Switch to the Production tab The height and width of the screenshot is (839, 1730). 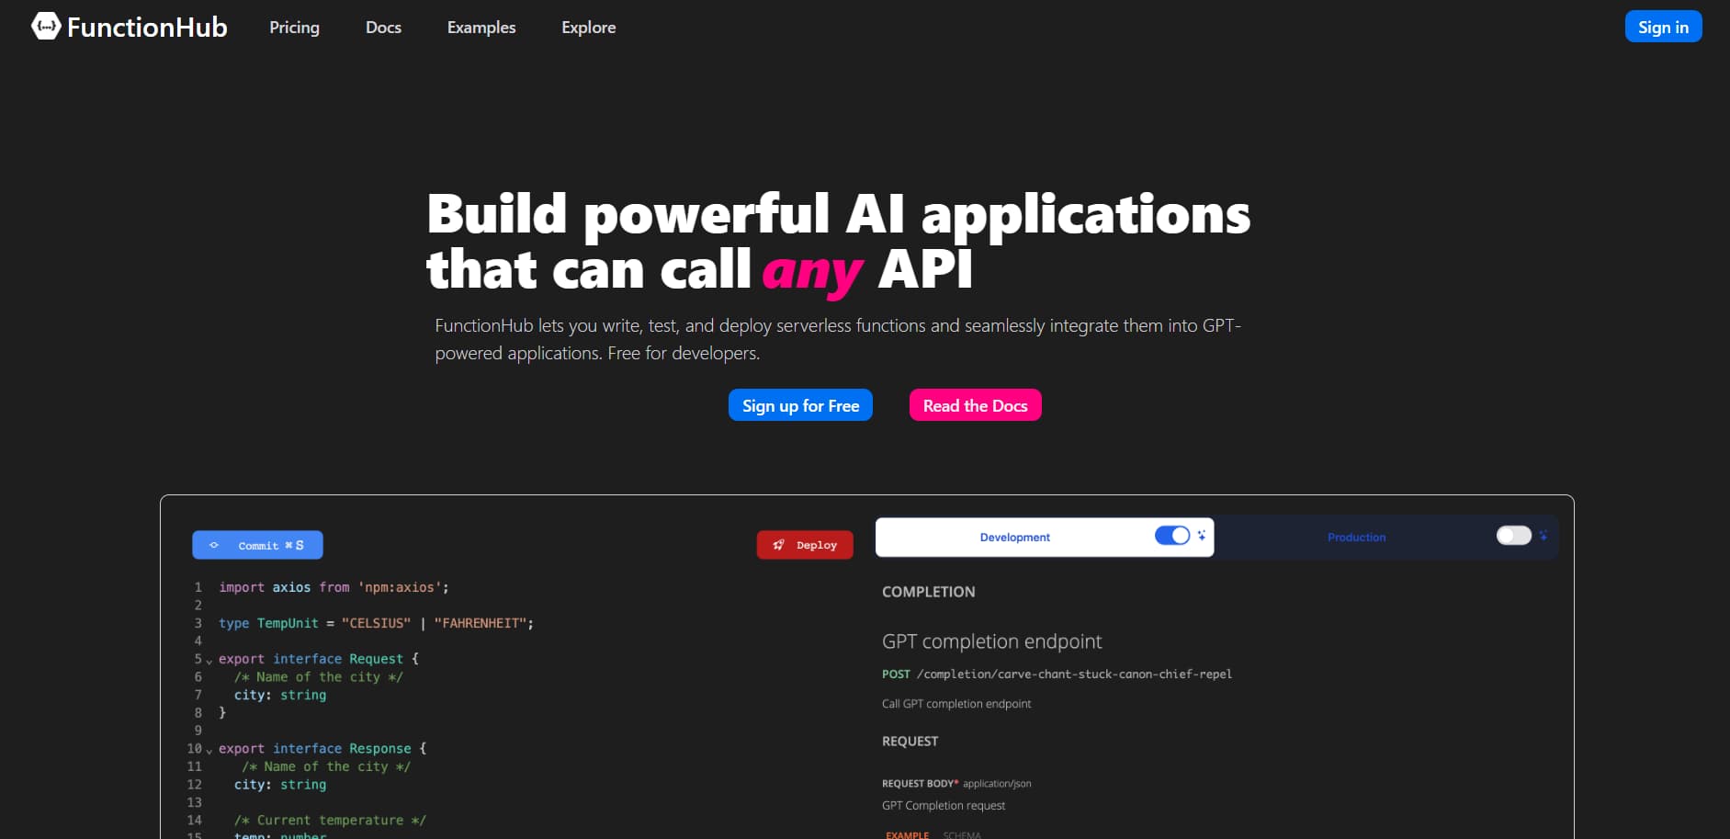pyautogui.click(x=1386, y=538)
